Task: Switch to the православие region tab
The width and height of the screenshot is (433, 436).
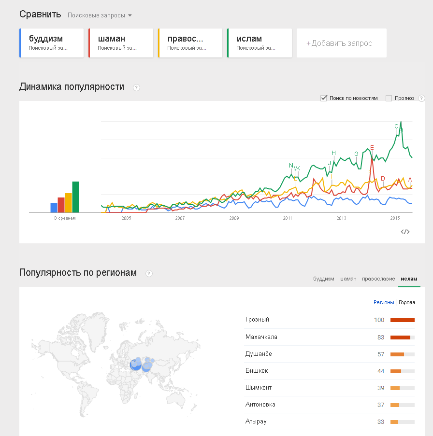Action: [x=378, y=279]
